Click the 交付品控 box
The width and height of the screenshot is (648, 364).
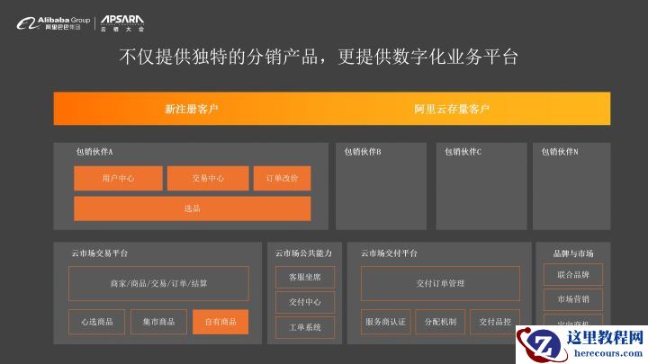point(495,322)
